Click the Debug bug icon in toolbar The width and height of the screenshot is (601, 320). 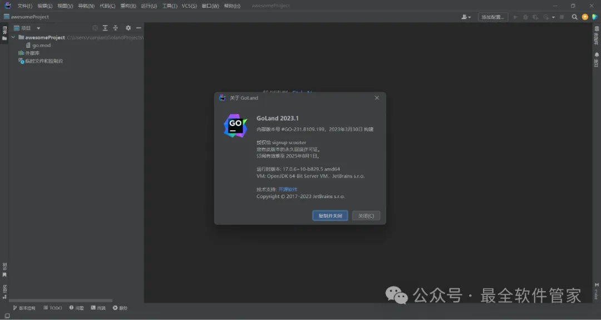pyautogui.click(x=525, y=17)
